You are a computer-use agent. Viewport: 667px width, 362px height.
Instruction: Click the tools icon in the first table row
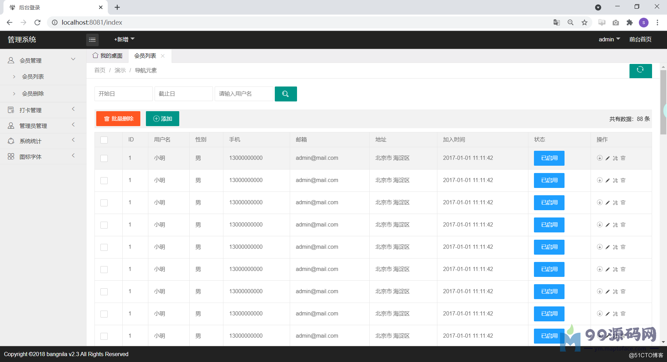point(615,158)
